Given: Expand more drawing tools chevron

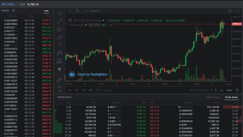Looking at the screenshot, I should [60, 91].
